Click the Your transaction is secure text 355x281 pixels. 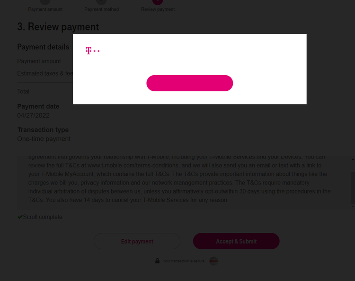pos(184,261)
